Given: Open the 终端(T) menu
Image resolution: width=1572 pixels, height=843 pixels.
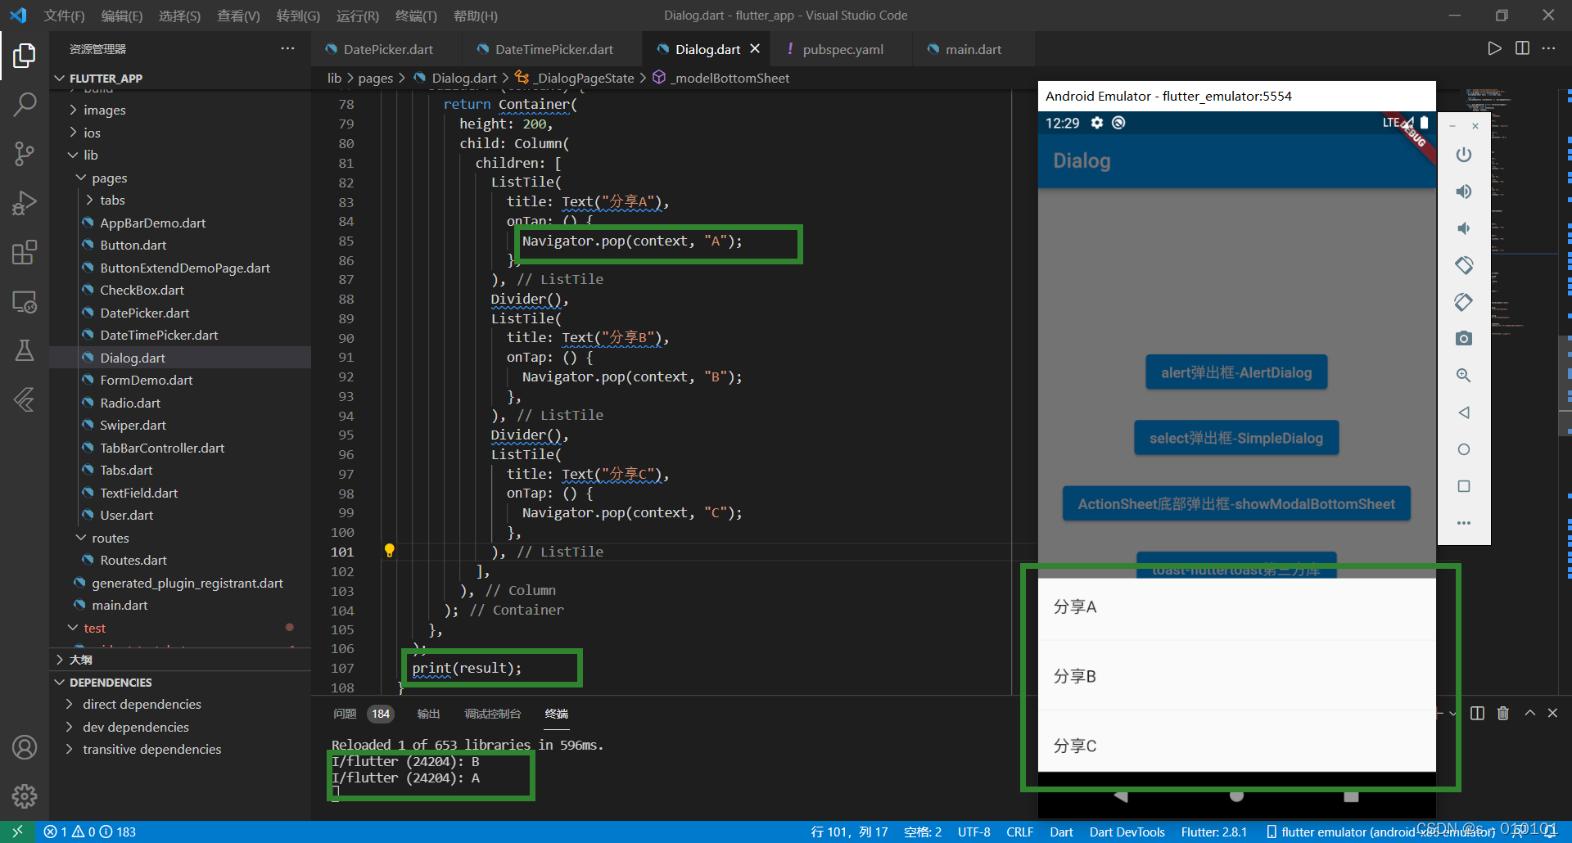Looking at the screenshot, I should (416, 16).
